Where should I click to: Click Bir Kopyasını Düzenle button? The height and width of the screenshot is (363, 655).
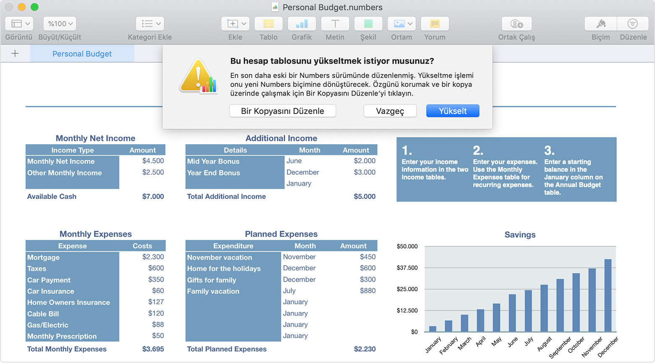click(282, 111)
